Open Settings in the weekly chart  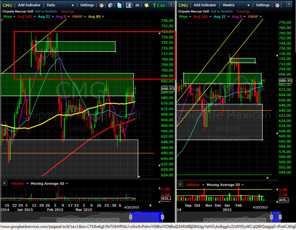(263, 5)
